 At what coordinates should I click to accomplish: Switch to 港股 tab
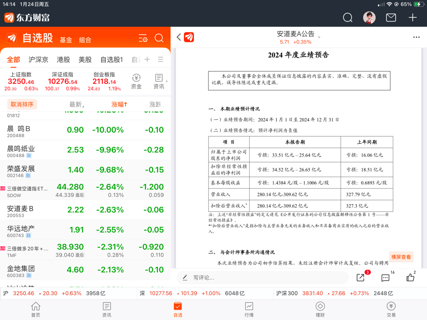coord(63,60)
